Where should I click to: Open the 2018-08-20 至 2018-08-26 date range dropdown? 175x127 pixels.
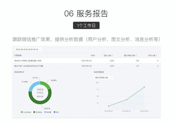click(x=28, y=49)
